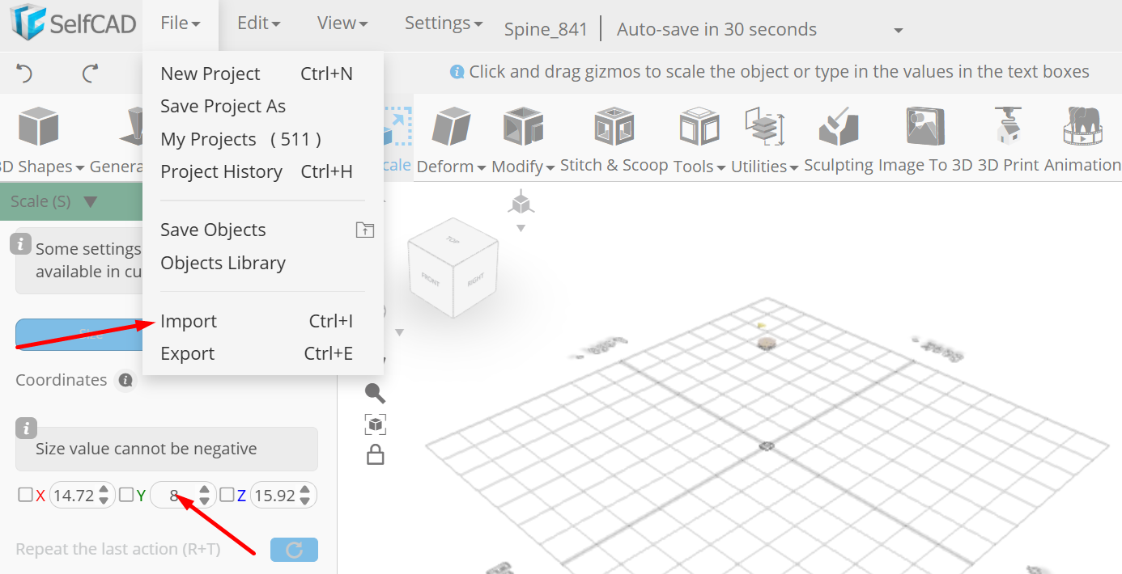Click the Scale tool icon
This screenshot has height=574, width=1122.
[397, 128]
